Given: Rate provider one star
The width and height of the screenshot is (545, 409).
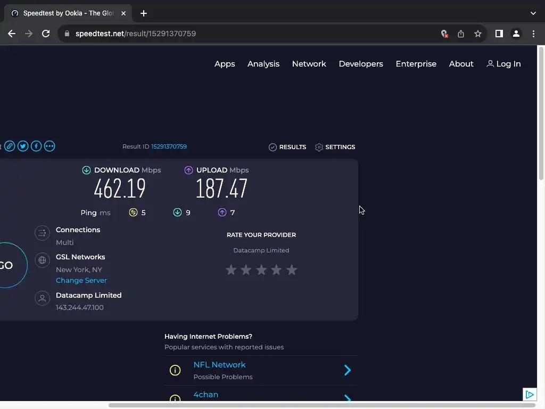Looking at the screenshot, I should 231,269.
